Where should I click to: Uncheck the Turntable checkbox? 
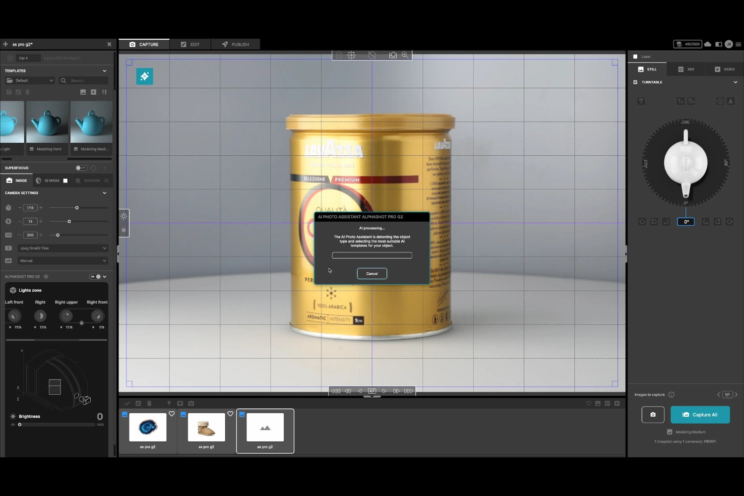635,82
